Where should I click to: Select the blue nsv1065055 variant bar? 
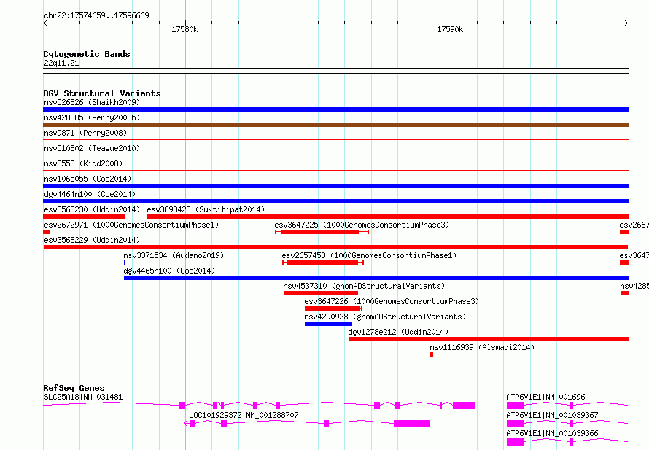335,186
